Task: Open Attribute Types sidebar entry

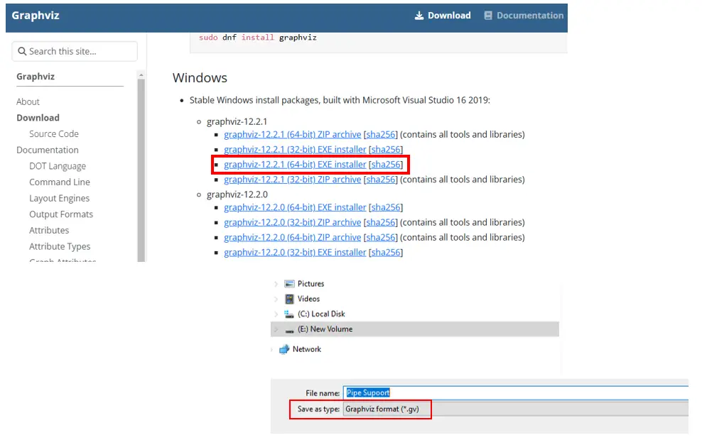Action: click(60, 247)
